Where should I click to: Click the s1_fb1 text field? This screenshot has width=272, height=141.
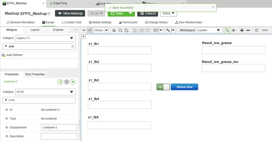coord(120,50)
